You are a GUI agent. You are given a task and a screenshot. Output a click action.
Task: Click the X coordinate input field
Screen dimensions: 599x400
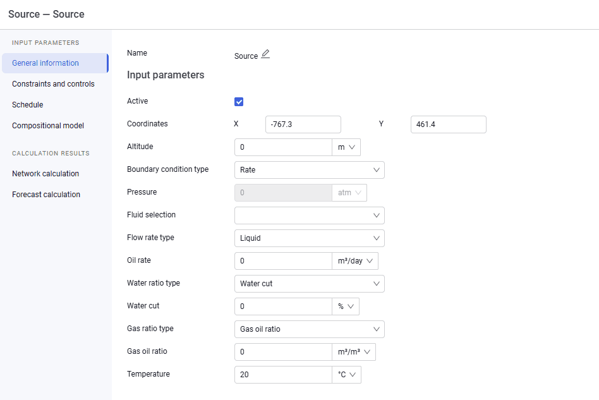point(303,124)
